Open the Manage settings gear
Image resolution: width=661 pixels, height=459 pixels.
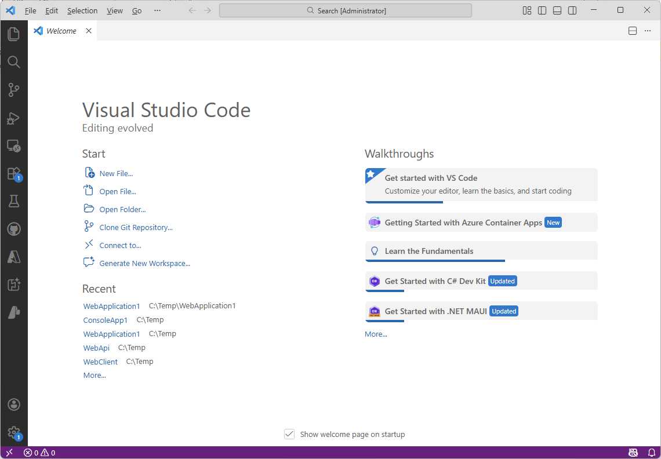tap(14, 432)
